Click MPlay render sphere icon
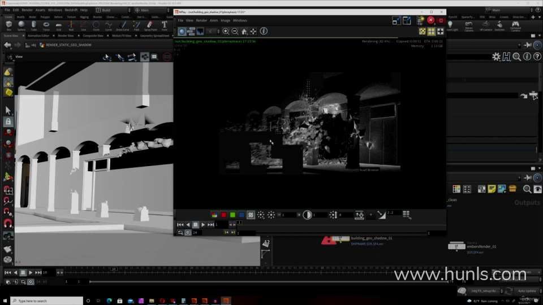The width and height of the screenshot is (543, 305). (182, 32)
